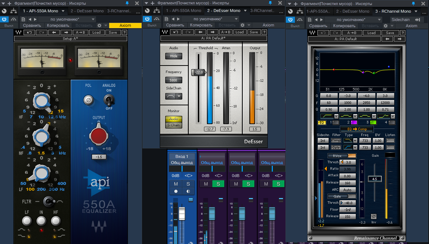Click the routing icon in the API-550A window
This screenshot has width=429, height=244.
tap(13, 11)
